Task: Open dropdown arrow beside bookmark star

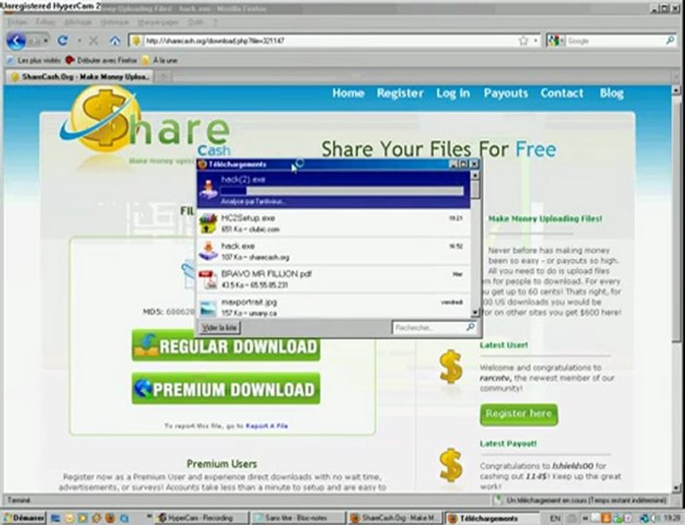Action: (535, 41)
